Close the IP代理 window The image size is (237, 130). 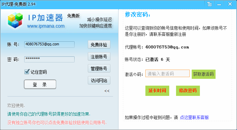(230, 4)
